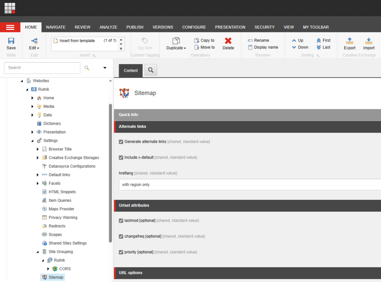Move the item Up in sorting
381x282 pixels.
coord(297,40)
